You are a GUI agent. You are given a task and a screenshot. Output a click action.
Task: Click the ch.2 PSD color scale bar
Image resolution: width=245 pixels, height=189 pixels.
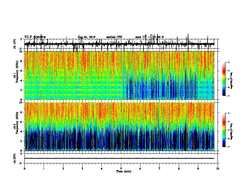(224, 130)
